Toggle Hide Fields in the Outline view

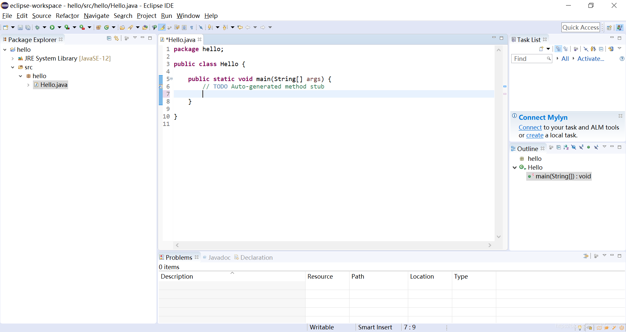click(x=574, y=147)
